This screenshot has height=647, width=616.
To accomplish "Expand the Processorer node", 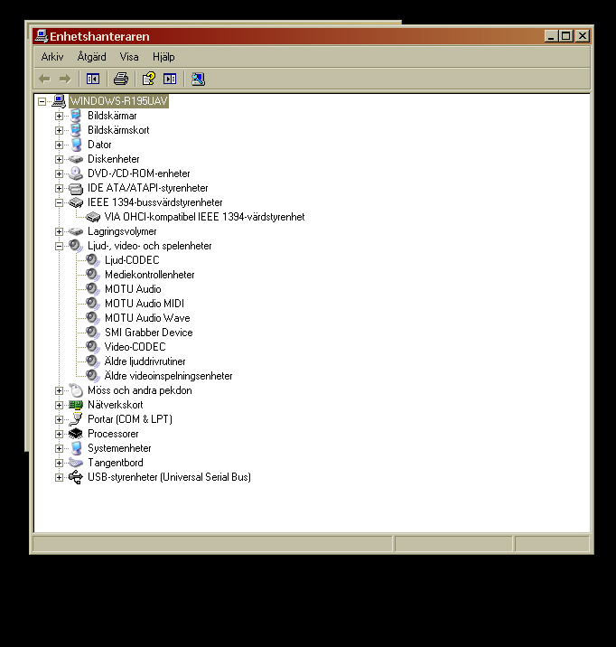I will click(59, 434).
